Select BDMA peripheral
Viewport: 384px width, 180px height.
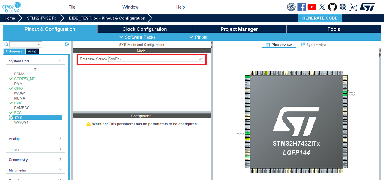pyautogui.click(x=19, y=74)
